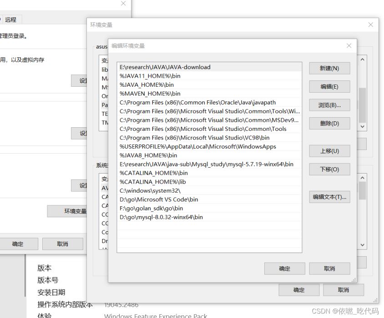Click the 编辑(E) button
This screenshot has height=318, width=384.
[x=329, y=87]
